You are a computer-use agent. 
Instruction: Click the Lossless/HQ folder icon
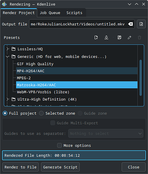pos(13,49)
